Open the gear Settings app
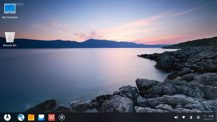Image resolution: width=217 pixels, height=122 pixels. point(62,117)
